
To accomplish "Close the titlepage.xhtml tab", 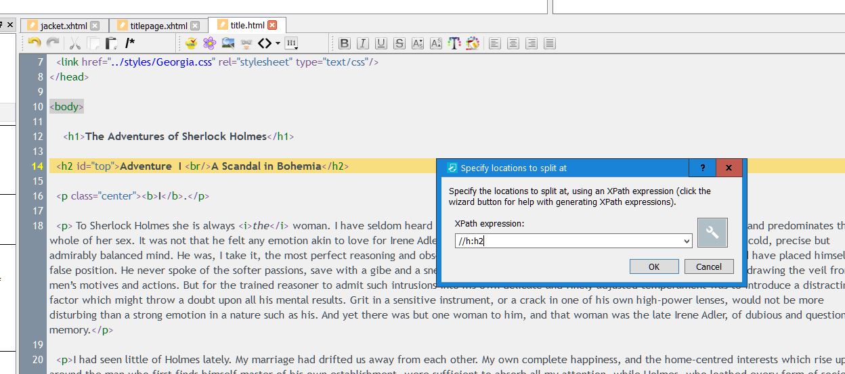I will click(195, 26).
